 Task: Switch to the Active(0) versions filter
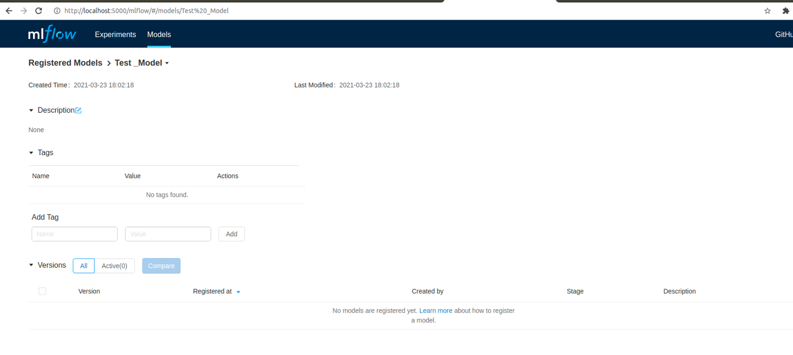114,266
